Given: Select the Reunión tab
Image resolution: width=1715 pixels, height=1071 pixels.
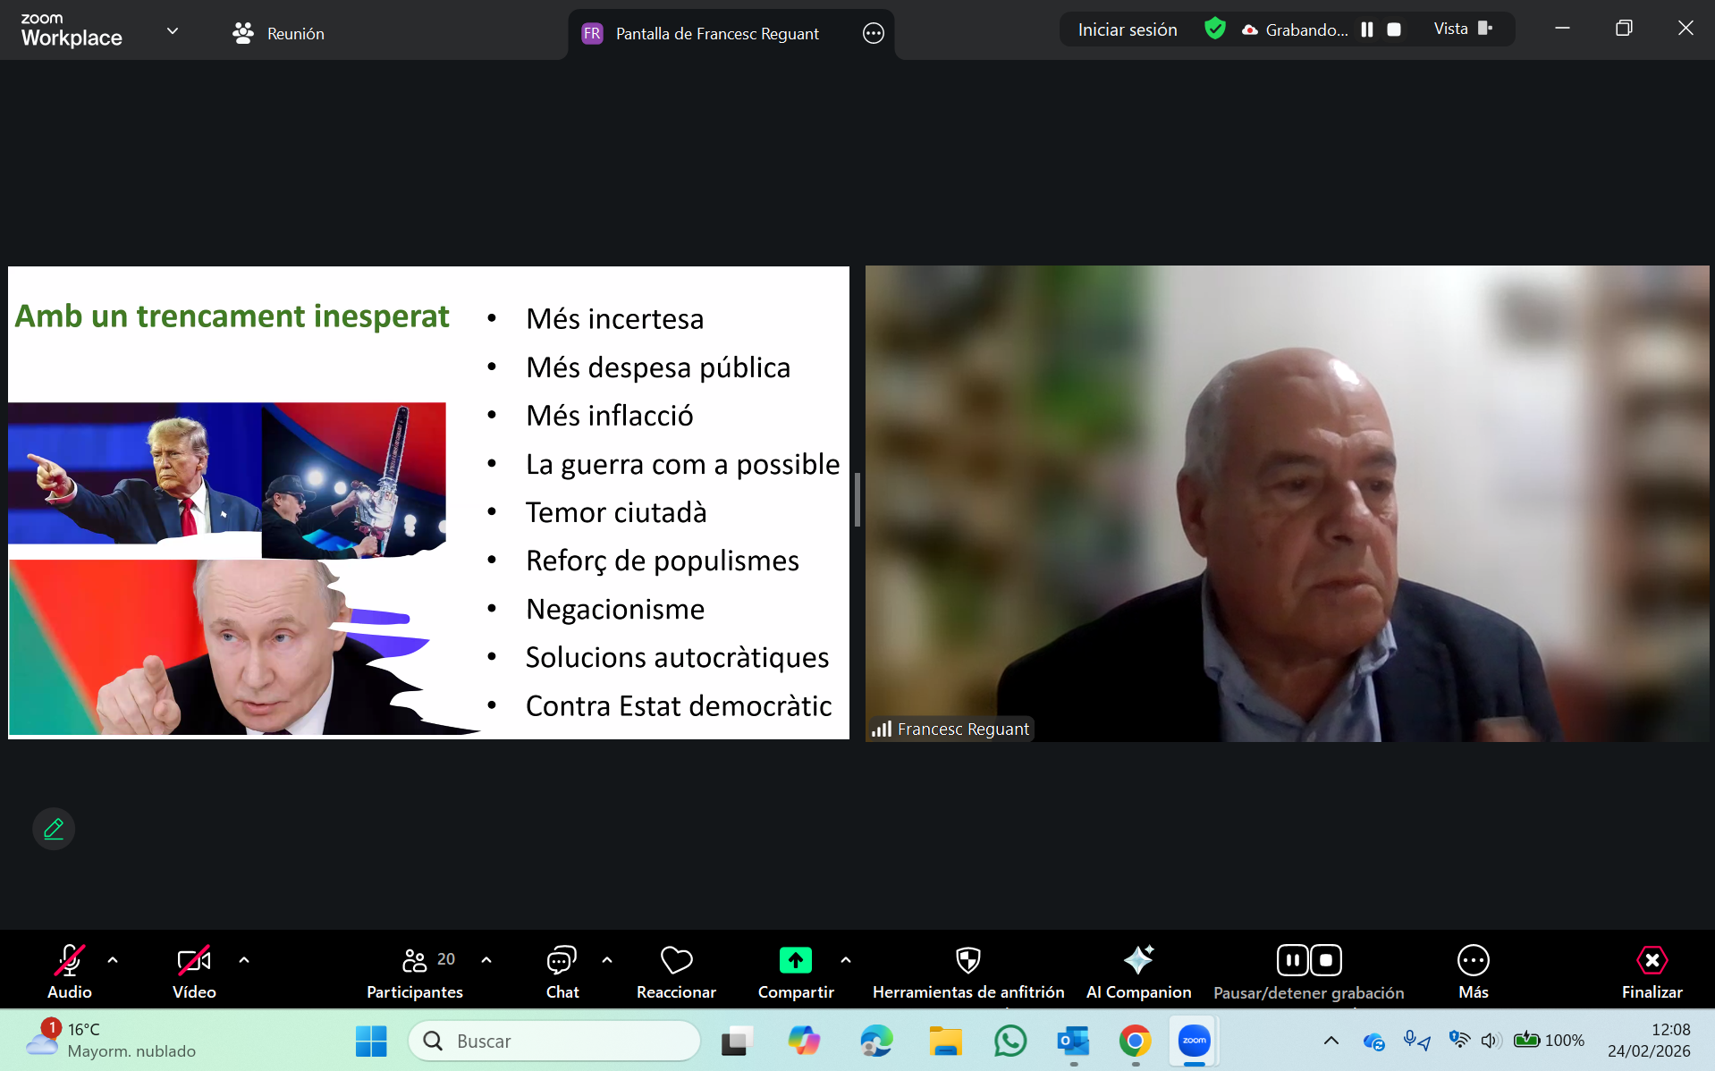Looking at the screenshot, I should 279,34.
